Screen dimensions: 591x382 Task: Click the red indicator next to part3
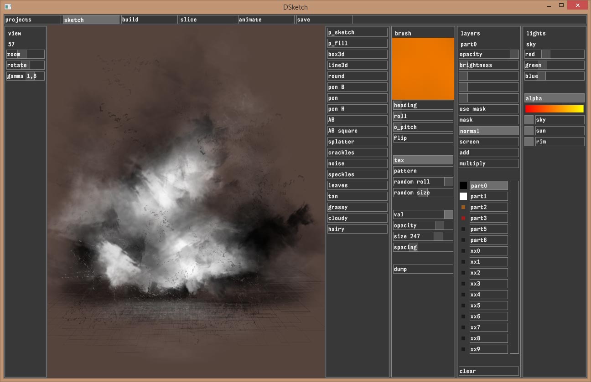[463, 218]
